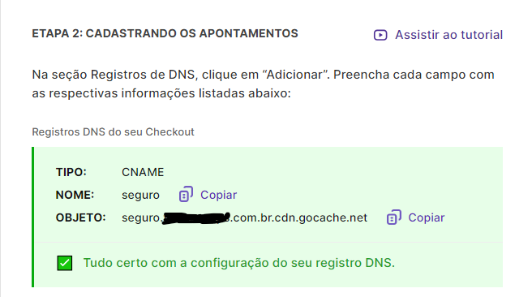This screenshot has width=532, height=297.
Task: Click the cdn.gocache.net object value
Action: coord(244,217)
